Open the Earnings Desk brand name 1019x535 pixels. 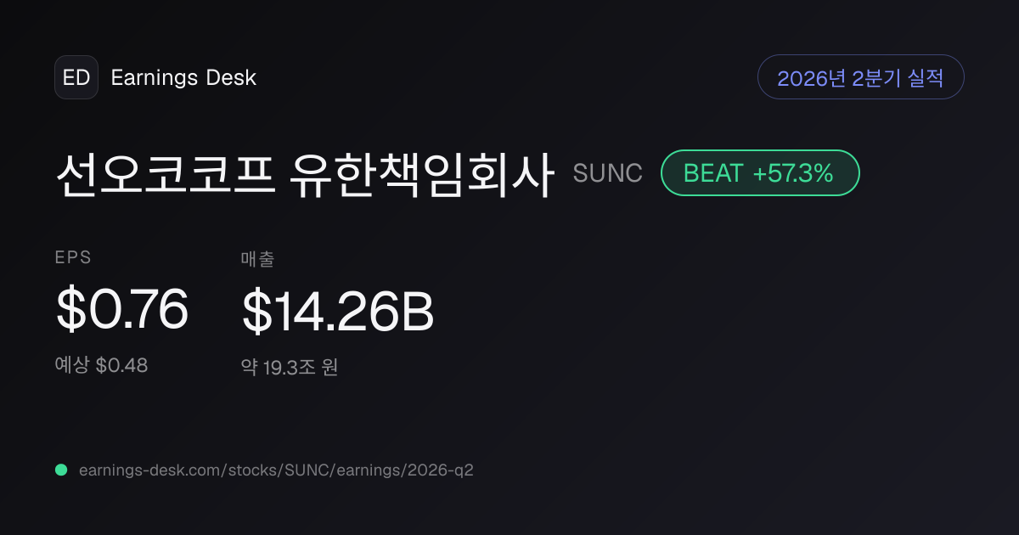point(183,78)
